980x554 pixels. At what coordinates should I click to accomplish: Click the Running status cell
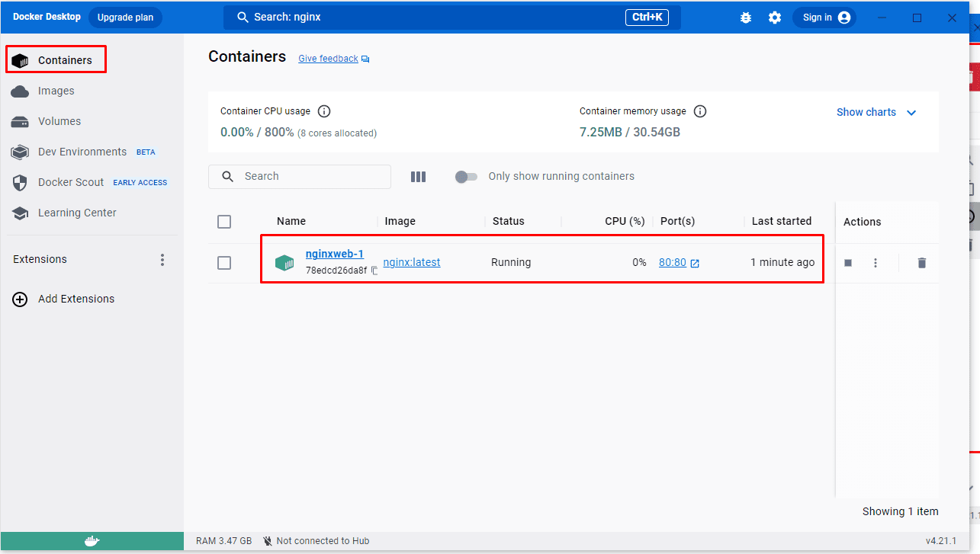(x=511, y=262)
